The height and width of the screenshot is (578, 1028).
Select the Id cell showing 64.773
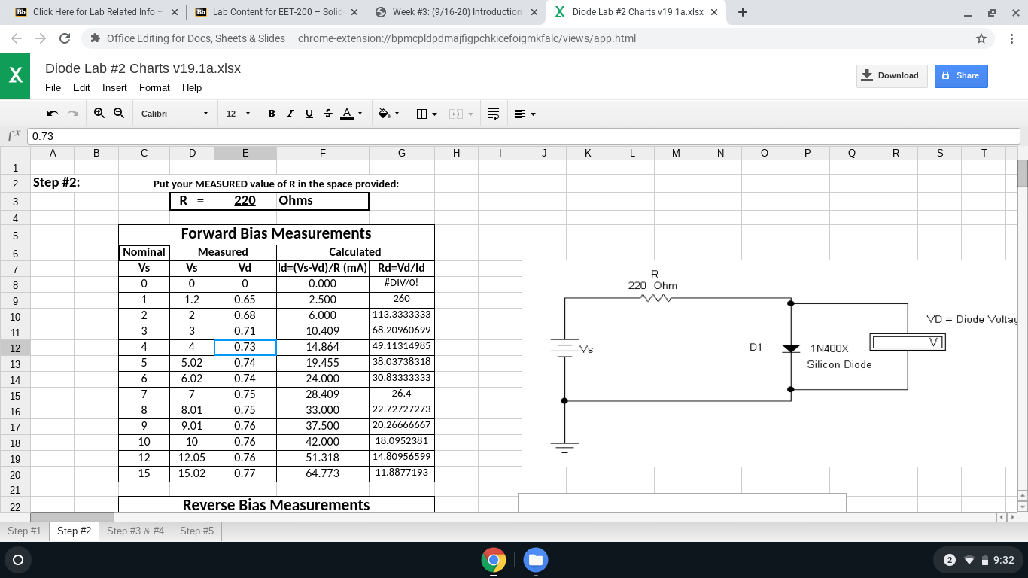click(x=323, y=473)
